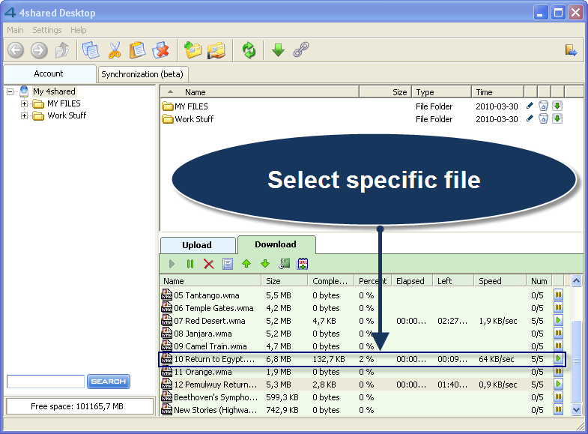588x434 pixels.
Task: Collapse the My 4shared tree node
Action: click(10, 91)
